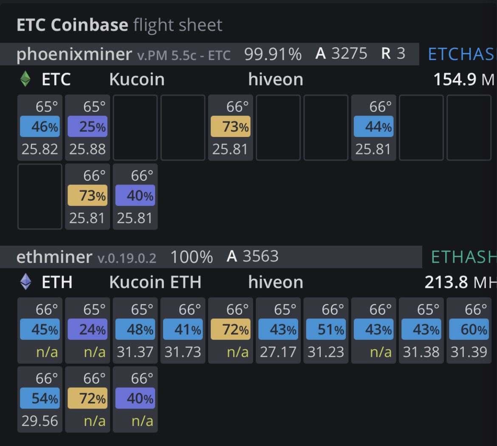This screenshot has height=446, width=497.
Task: Click the rejected shares count R 3
Action: [393, 54]
